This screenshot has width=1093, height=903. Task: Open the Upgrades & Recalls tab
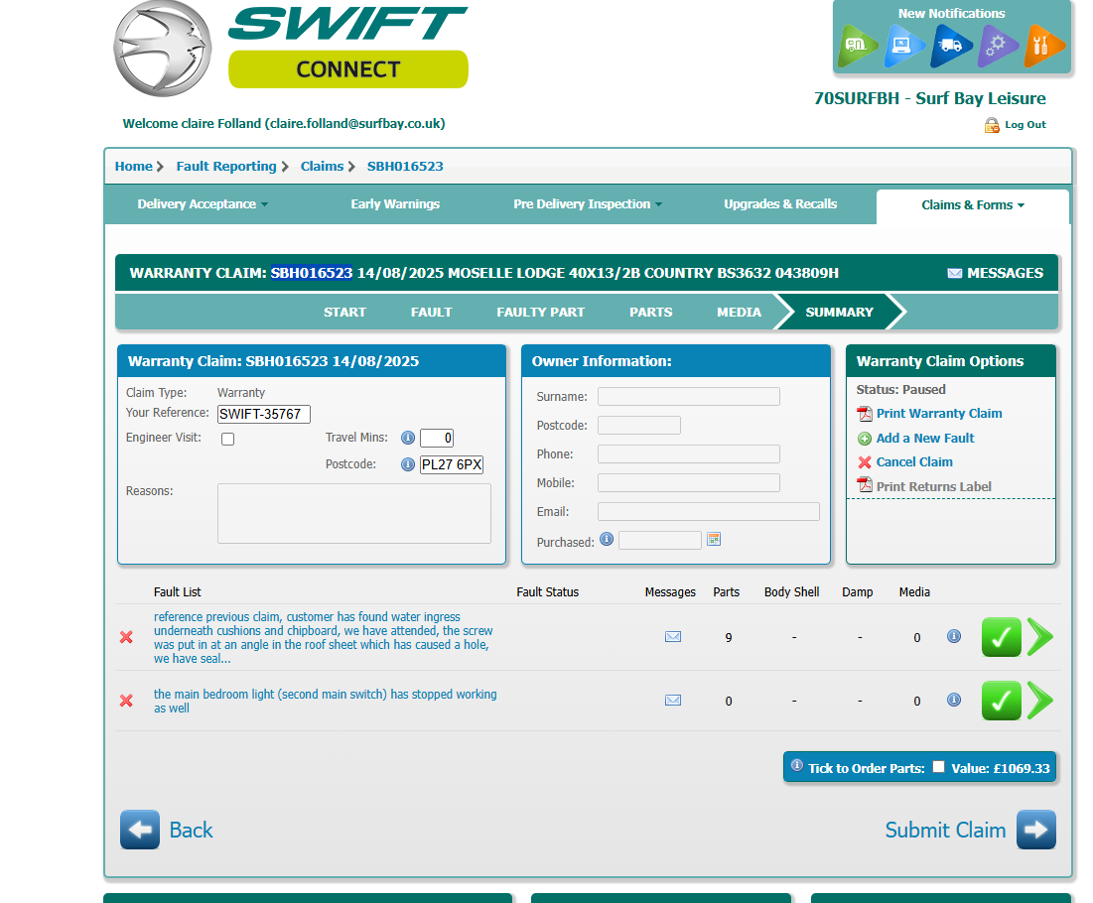tap(780, 204)
